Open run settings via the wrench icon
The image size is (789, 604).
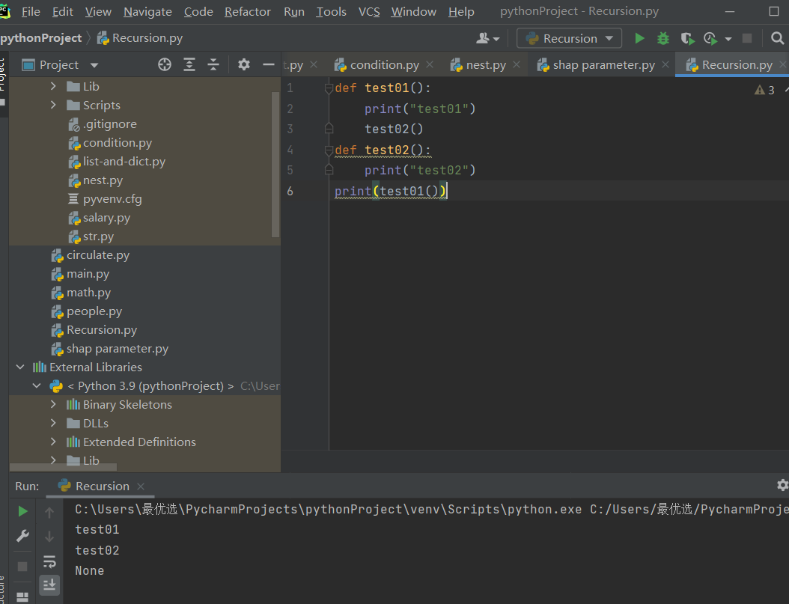(22, 536)
